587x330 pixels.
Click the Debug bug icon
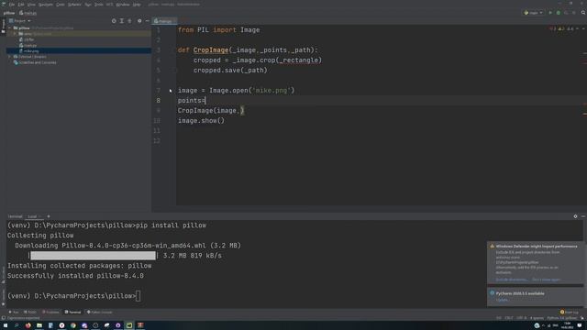point(559,13)
